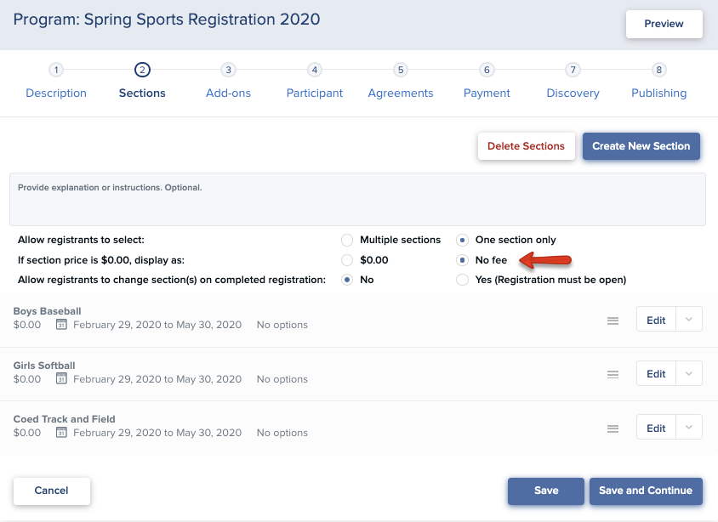Viewport: 718px width, 522px height.
Task: Expand dropdown arrow next to Coed Track Edit
Action: 689,428
